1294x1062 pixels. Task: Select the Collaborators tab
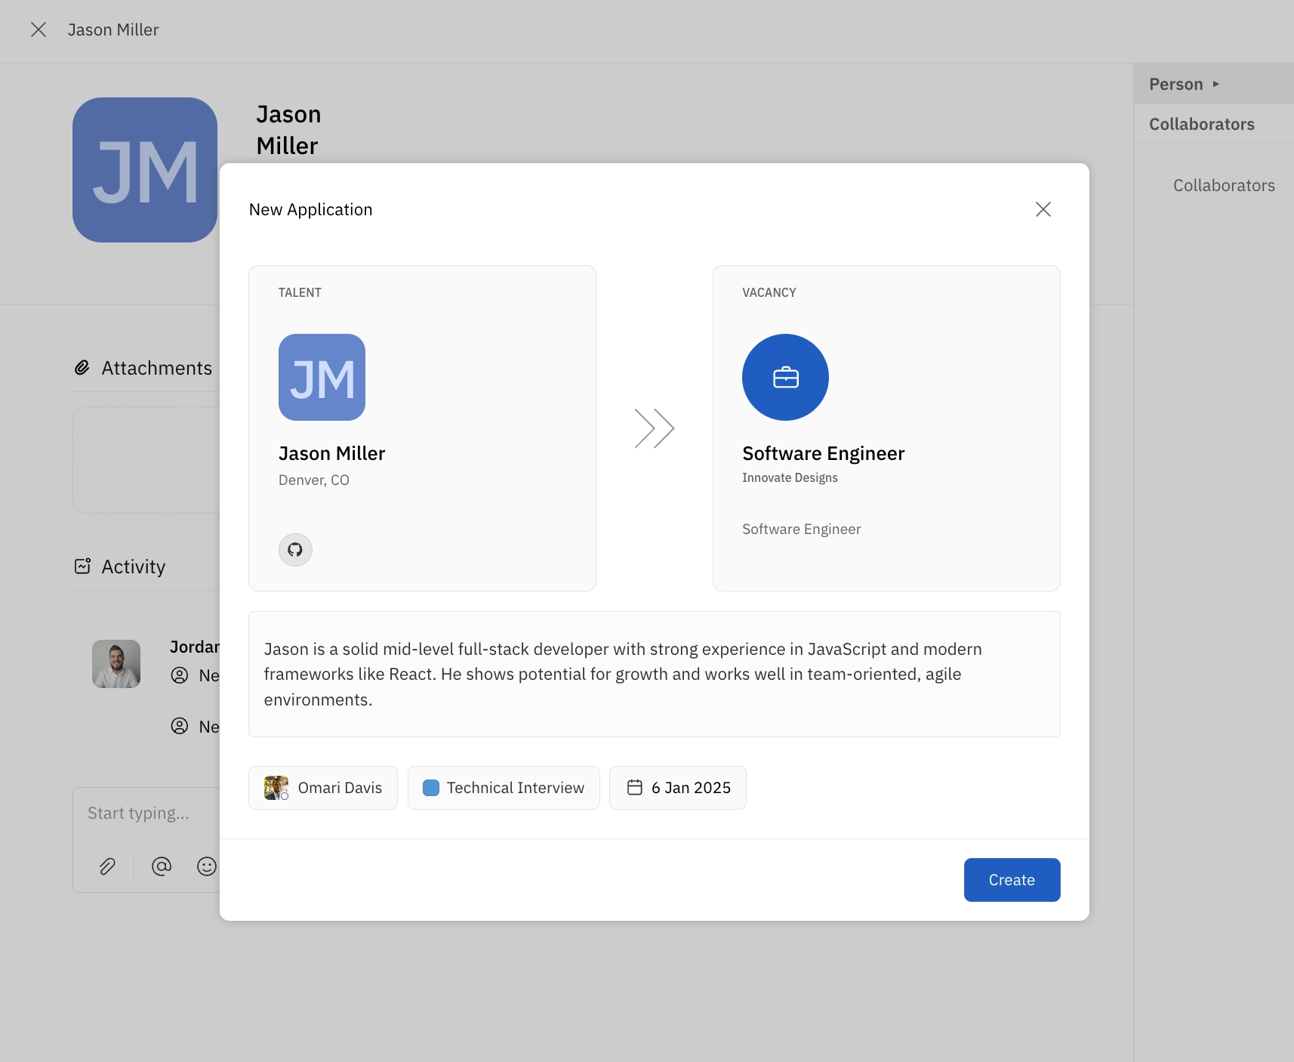coord(1202,124)
